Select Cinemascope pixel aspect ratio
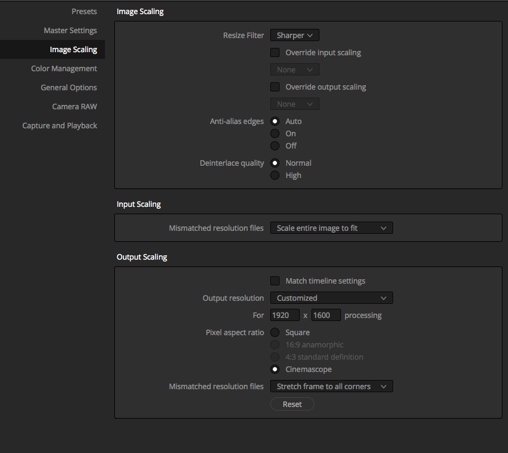This screenshot has width=508, height=453. click(x=275, y=369)
